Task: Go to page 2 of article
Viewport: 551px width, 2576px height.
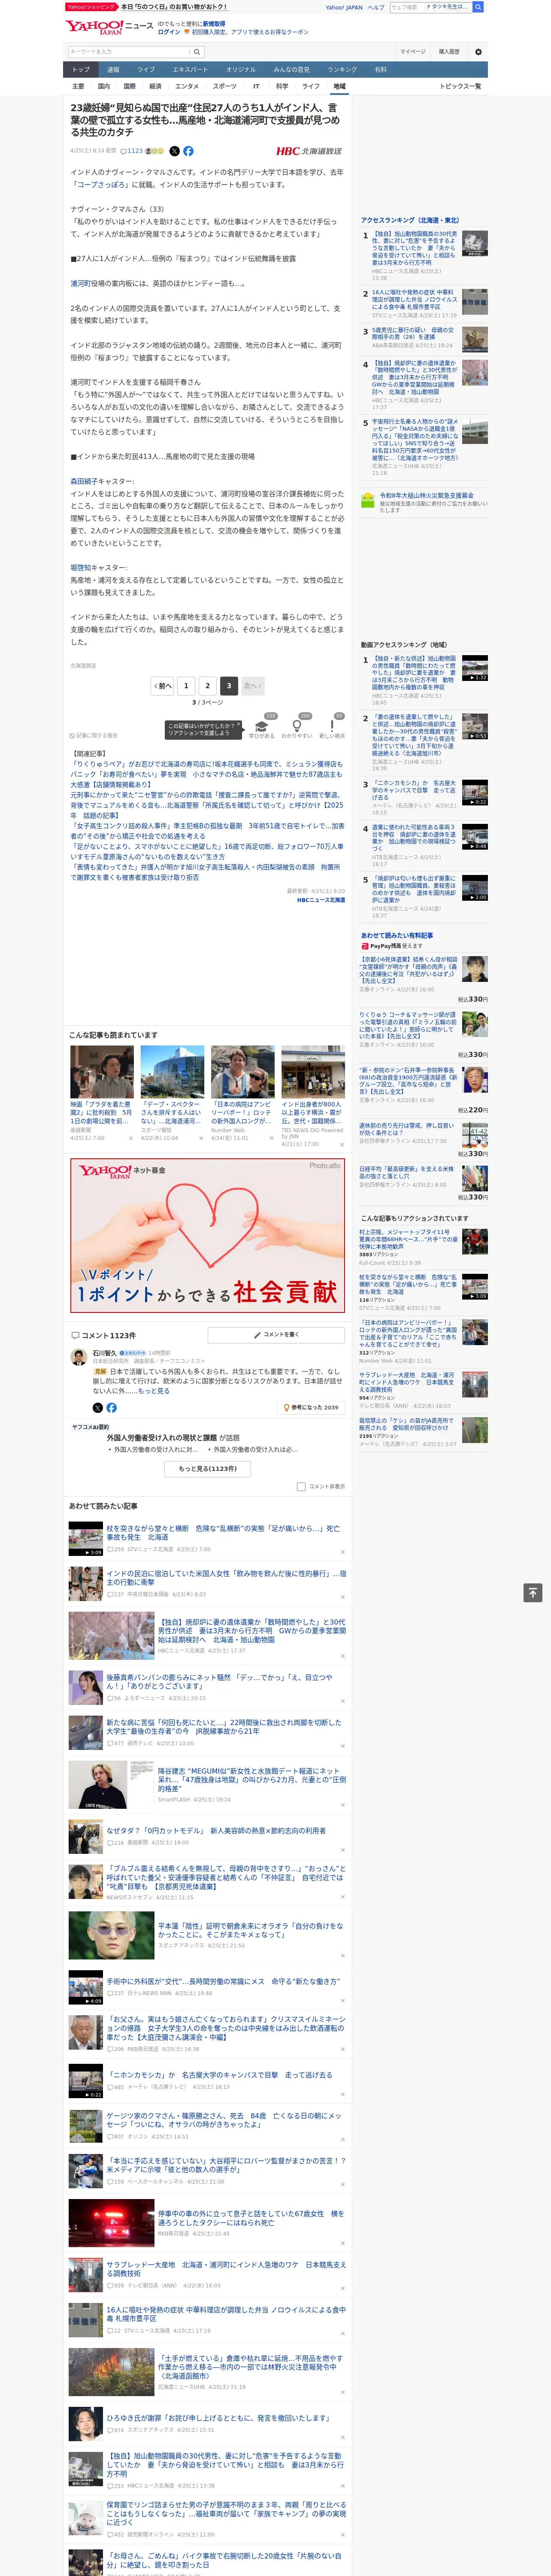Action: click(x=208, y=686)
